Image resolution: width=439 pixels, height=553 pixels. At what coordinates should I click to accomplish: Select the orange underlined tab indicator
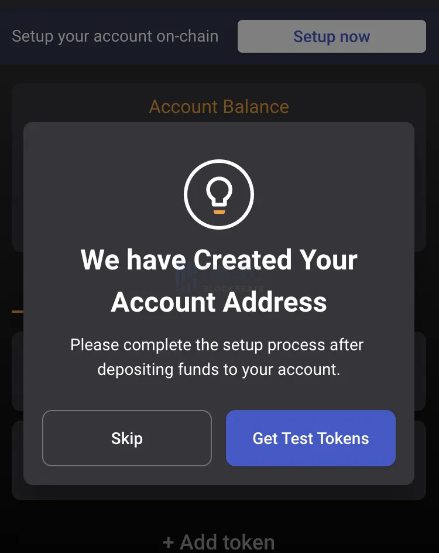pyautogui.click(x=17, y=311)
